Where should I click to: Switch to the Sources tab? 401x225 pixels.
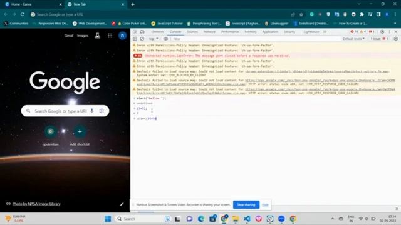pos(192,32)
